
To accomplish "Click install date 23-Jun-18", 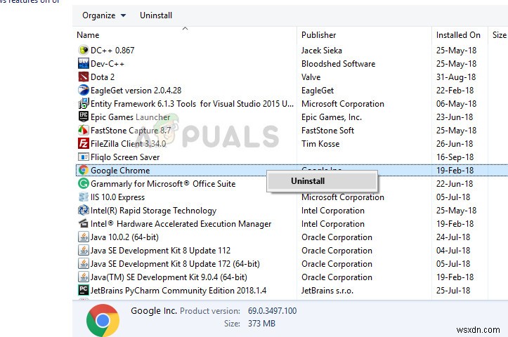I will click(x=455, y=117).
